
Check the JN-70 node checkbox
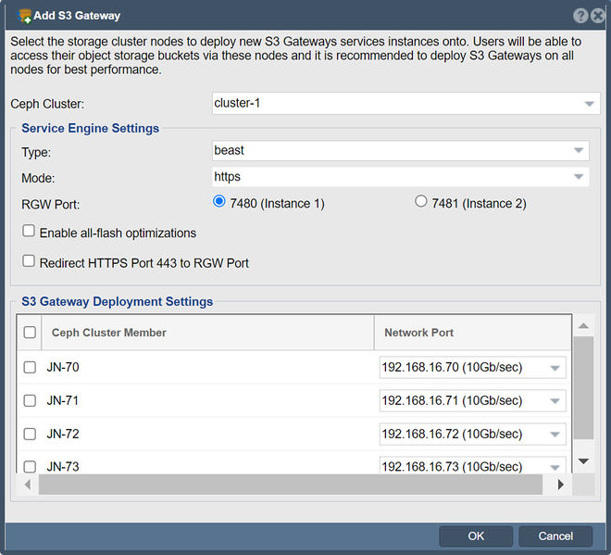tap(30, 367)
